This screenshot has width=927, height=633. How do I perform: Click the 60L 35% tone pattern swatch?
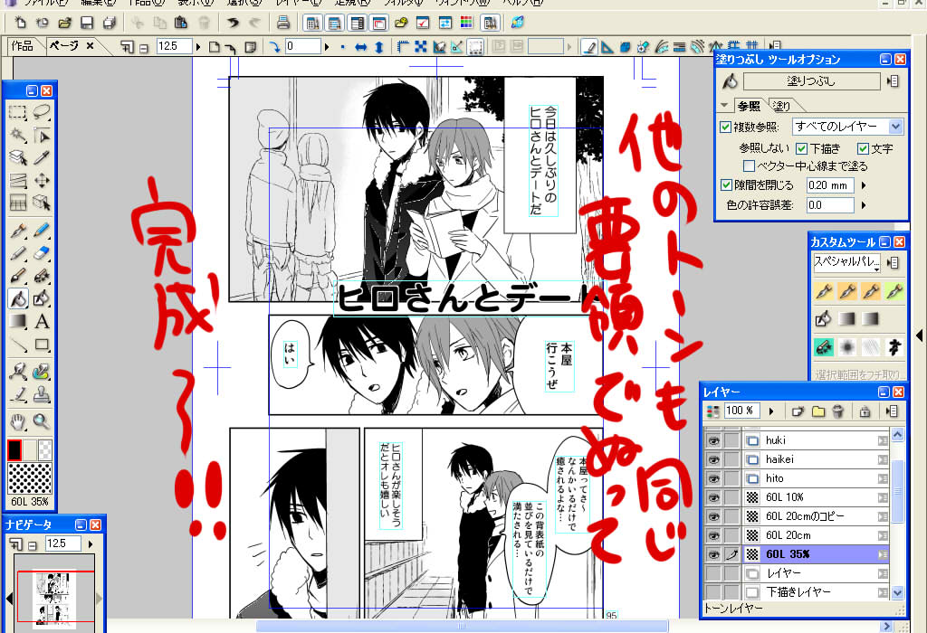click(x=30, y=478)
